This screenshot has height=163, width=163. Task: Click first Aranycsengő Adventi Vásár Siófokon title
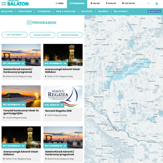pos(63,71)
